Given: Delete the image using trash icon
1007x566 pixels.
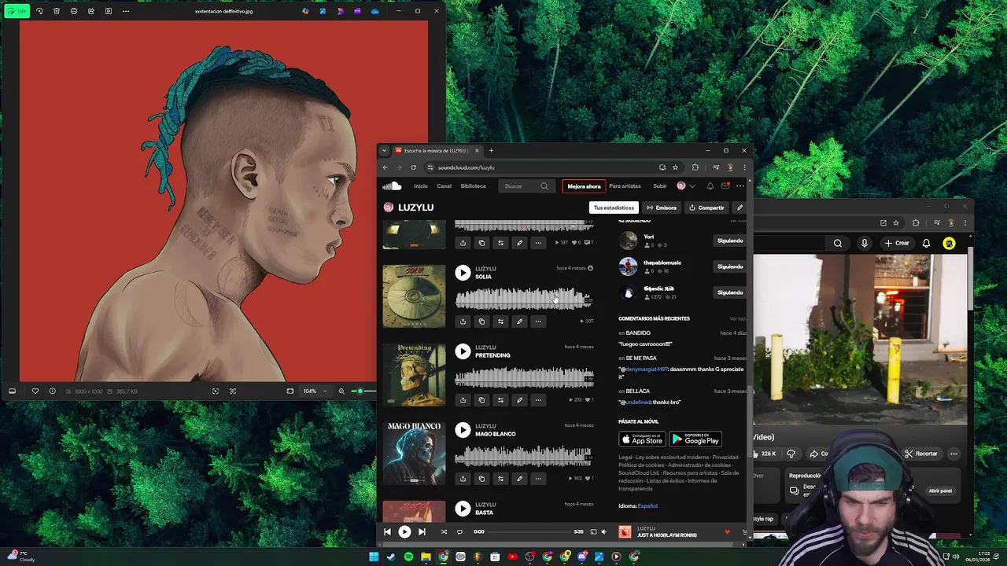Looking at the screenshot, I should coord(57,11).
